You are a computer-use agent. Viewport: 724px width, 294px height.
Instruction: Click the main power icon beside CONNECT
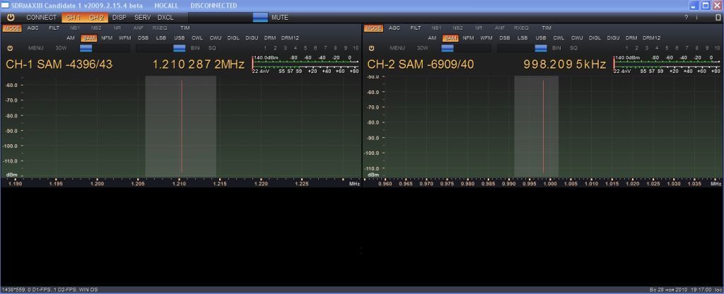coord(11,17)
